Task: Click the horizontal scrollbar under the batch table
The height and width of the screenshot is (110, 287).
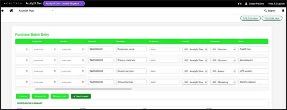Action: 83,89
